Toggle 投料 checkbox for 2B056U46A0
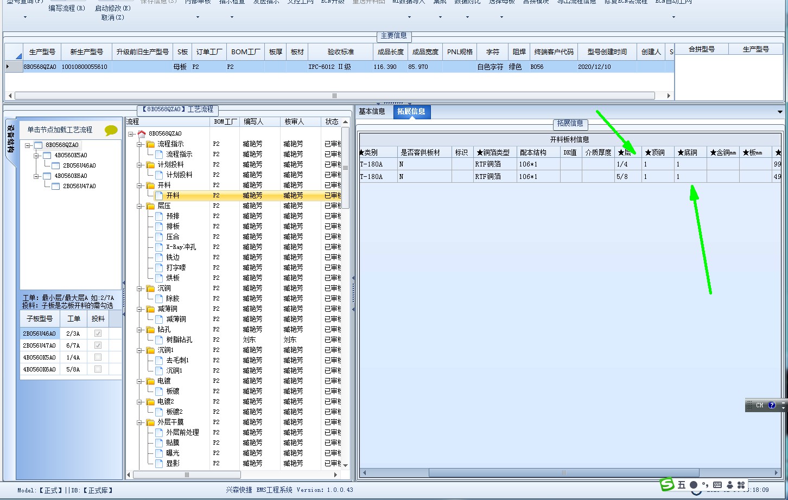This screenshot has width=788, height=500. coord(98,334)
